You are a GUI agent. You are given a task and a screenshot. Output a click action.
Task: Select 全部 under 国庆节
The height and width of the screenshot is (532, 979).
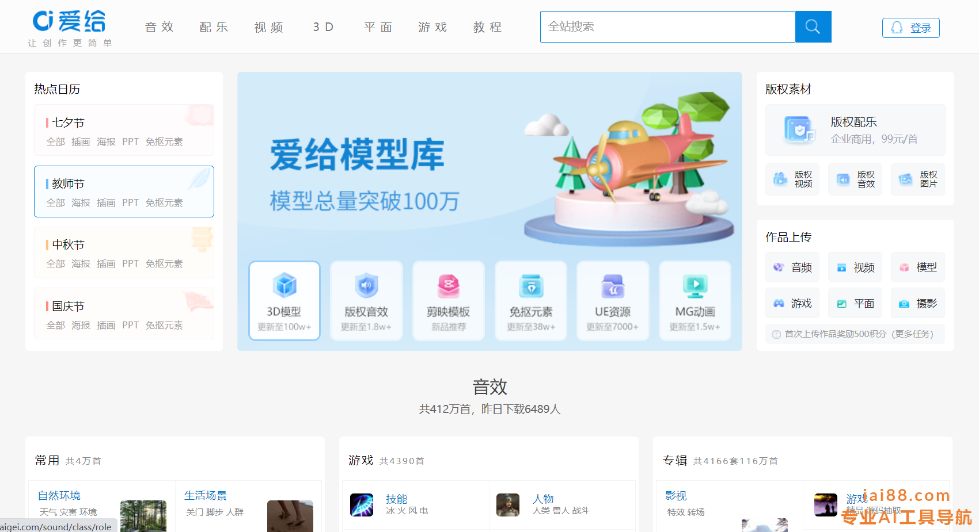55,325
